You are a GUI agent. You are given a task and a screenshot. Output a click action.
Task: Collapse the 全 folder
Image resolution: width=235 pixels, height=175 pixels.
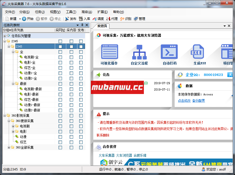click(x=13, y=52)
